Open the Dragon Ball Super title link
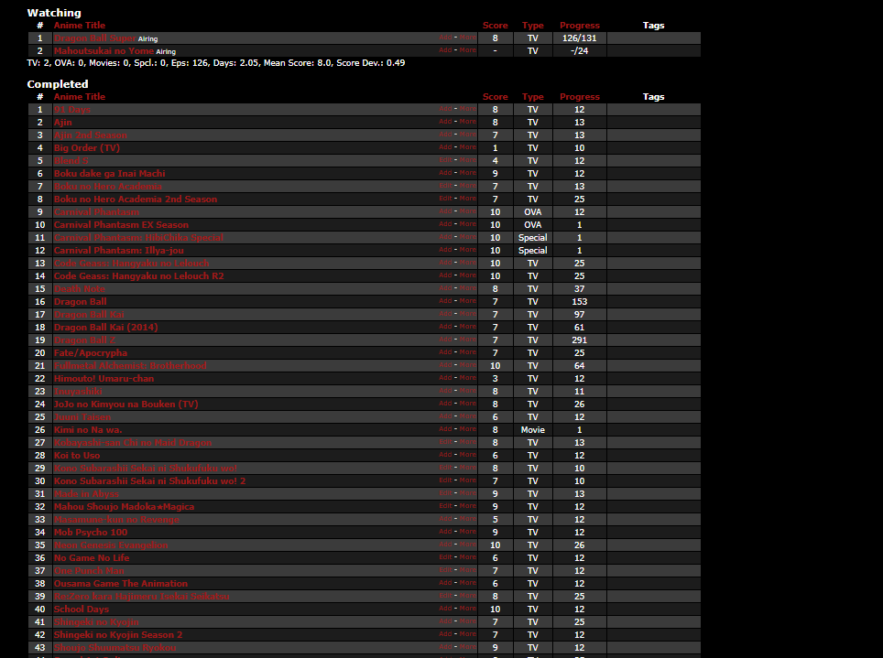 [95, 38]
